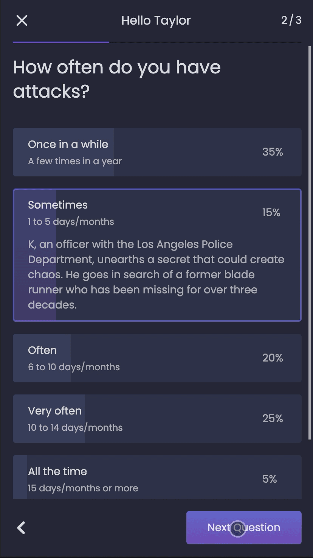Click the 5% next to All the time
This screenshot has width=313, height=558.
[270, 479]
